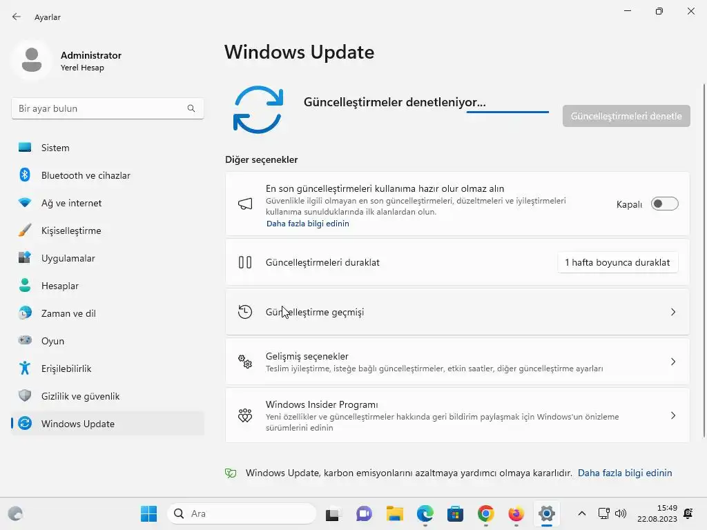The width and height of the screenshot is (707, 530).
Task: Show hidden system tray icons
Action: (x=581, y=513)
